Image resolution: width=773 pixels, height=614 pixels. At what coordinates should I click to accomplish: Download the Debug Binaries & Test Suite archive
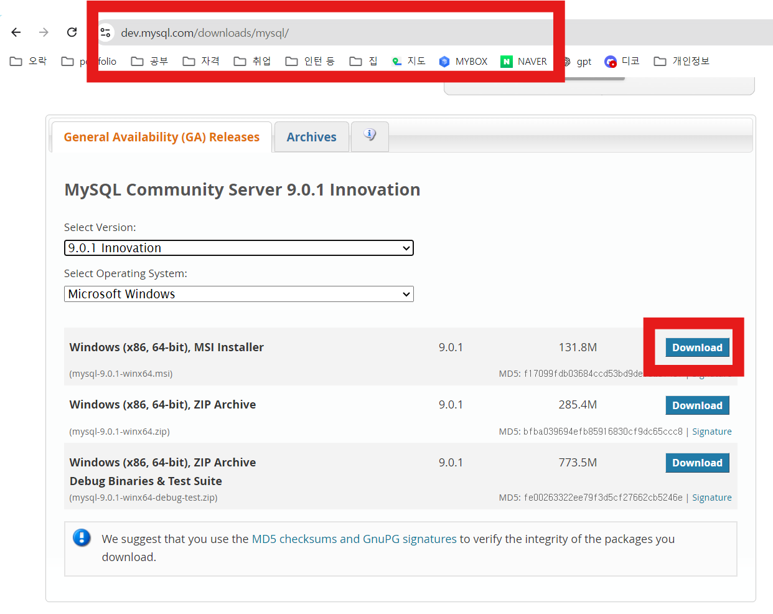(697, 463)
